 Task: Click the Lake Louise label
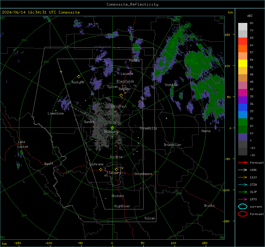click(x=23, y=144)
